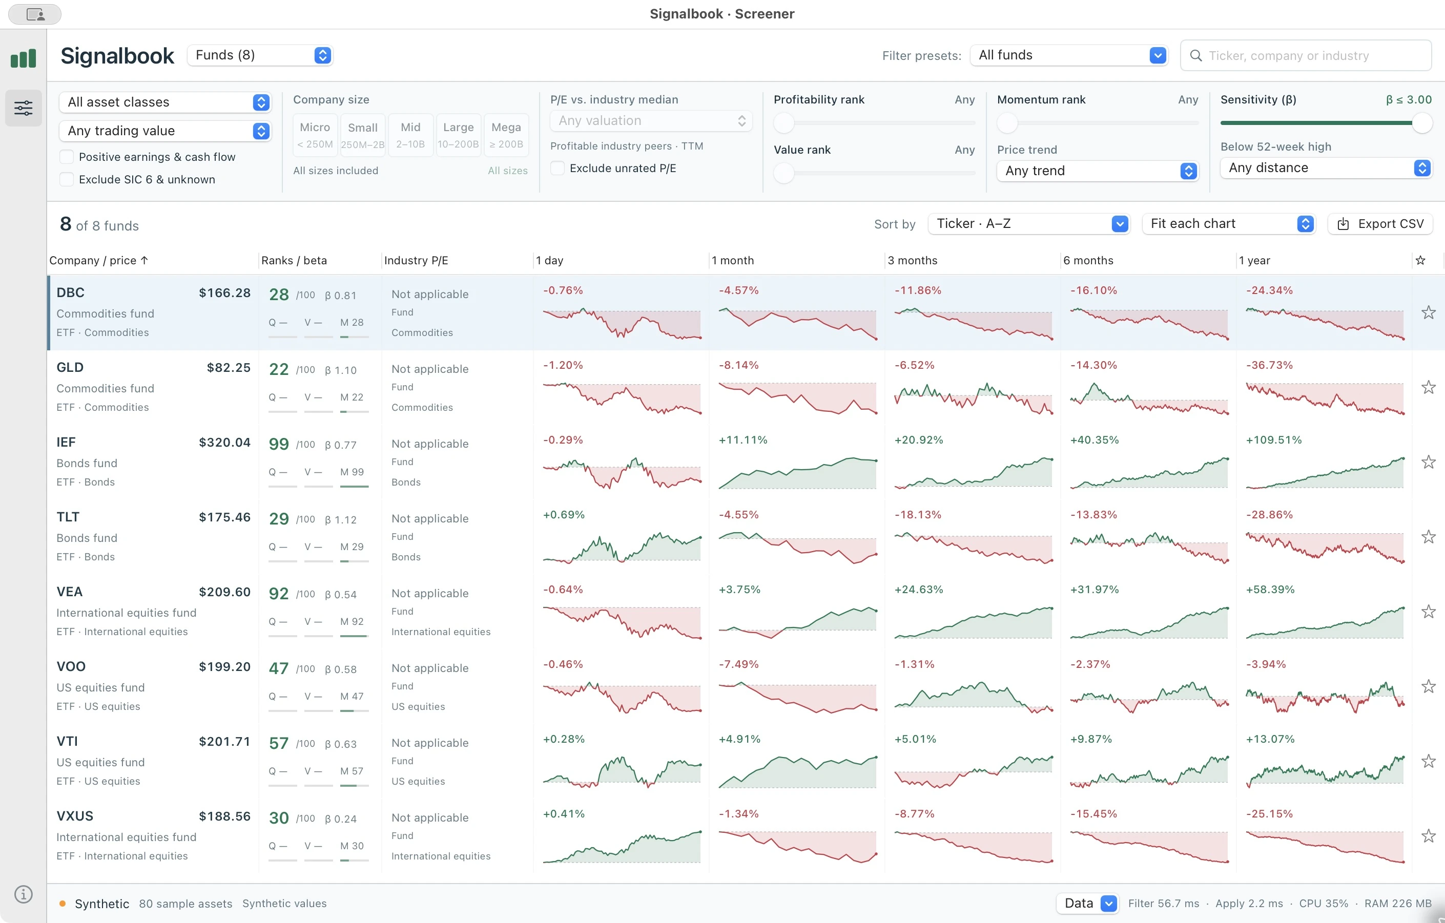The height and width of the screenshot is (923, 1445).
Task: Check Exclude SIC 6 & unknown
Action: click(67, 179)
